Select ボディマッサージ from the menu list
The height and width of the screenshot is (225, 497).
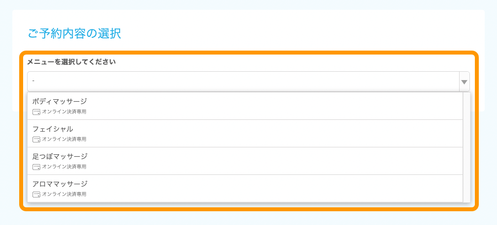click(x=60, y=101)
